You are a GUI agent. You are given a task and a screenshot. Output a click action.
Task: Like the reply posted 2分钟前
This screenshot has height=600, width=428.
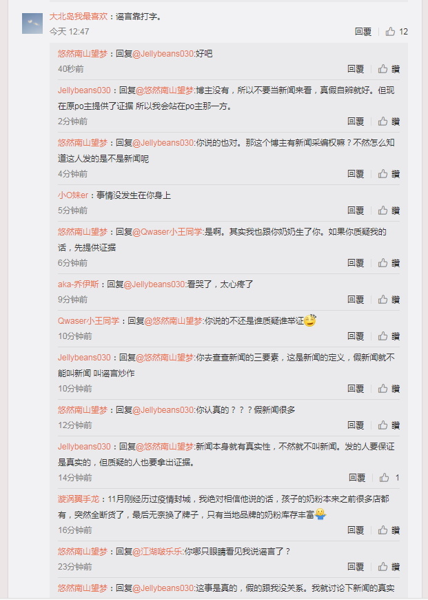pos(389,122)
